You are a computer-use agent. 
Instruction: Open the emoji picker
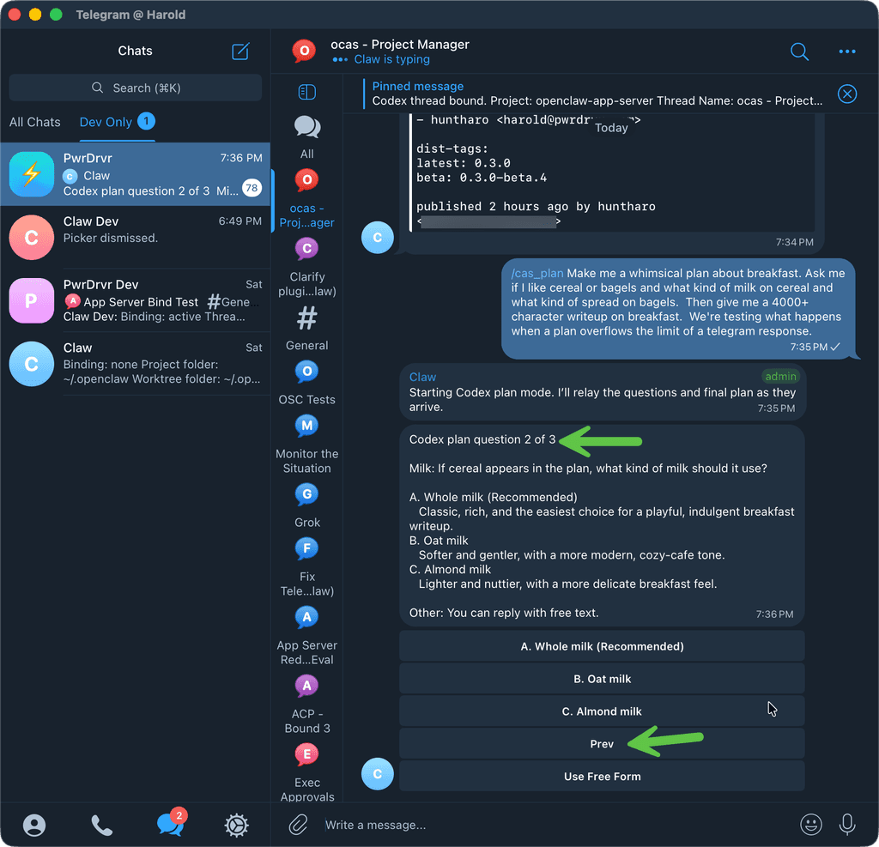point(810,825)
